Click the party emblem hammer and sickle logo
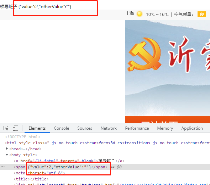 145,54
